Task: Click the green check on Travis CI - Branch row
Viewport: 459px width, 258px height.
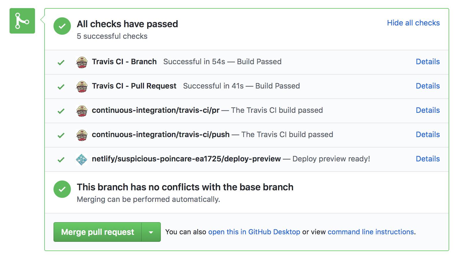Action: [61, 62]
